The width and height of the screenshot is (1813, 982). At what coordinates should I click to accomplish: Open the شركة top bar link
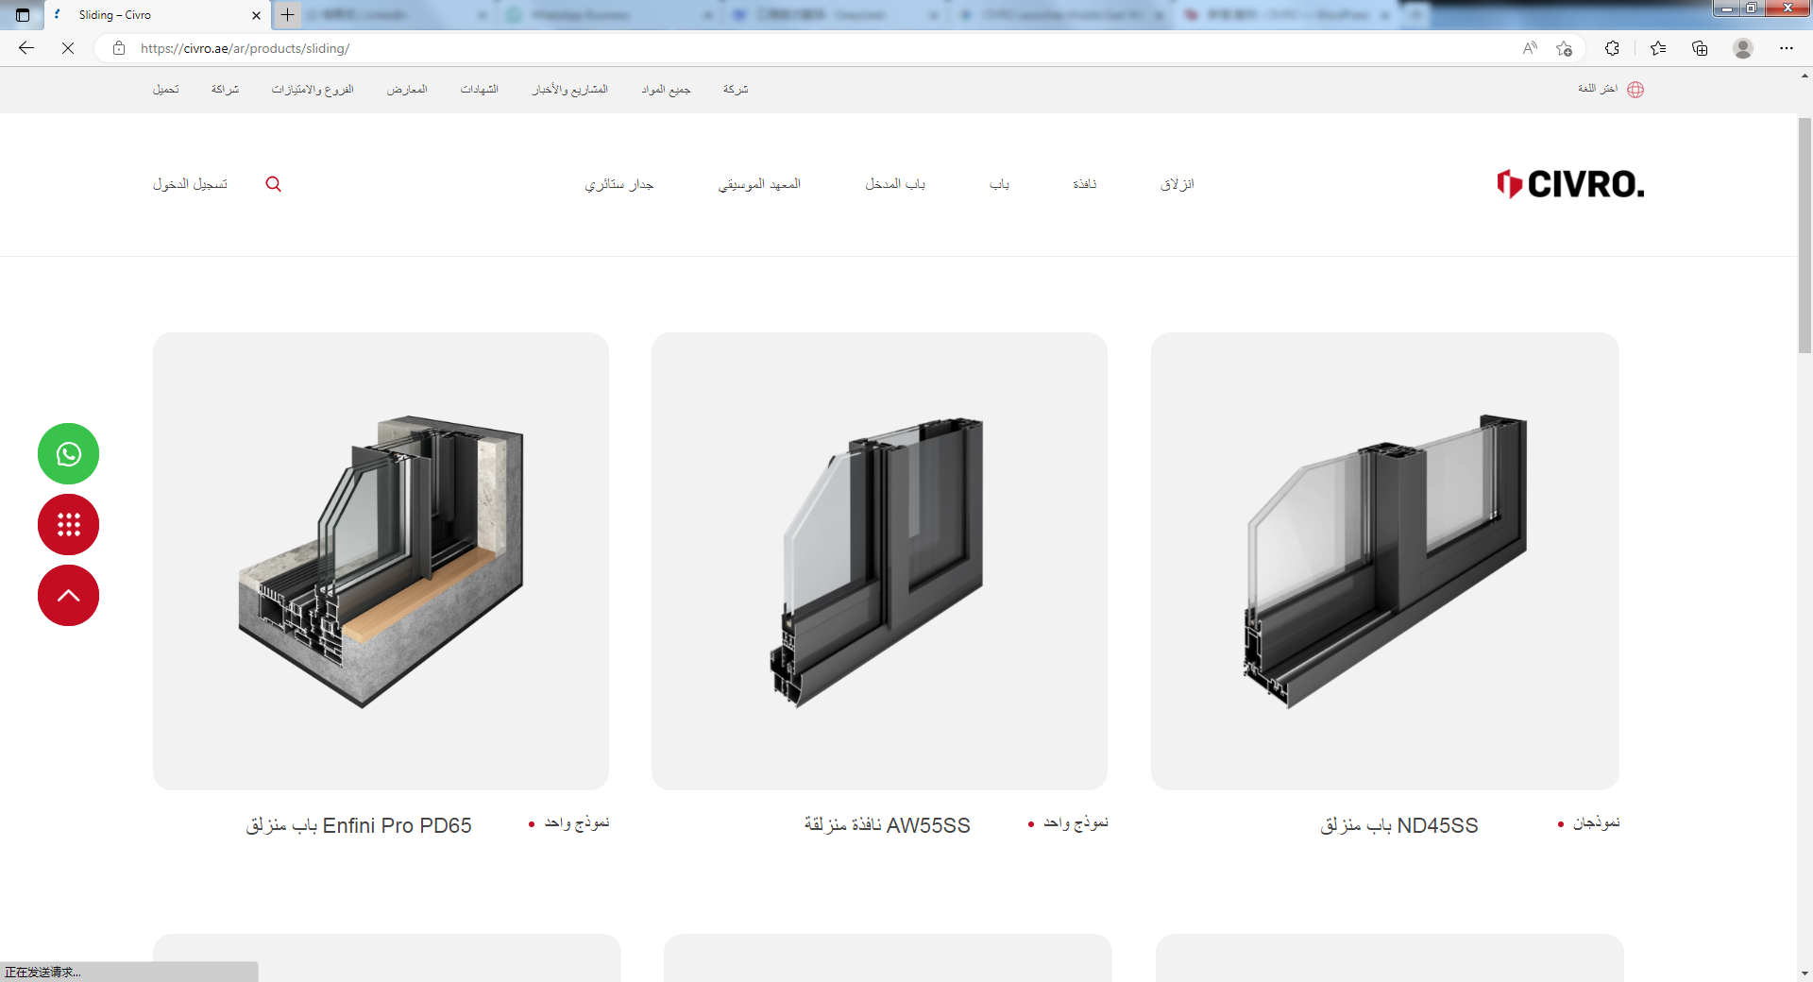736,90
